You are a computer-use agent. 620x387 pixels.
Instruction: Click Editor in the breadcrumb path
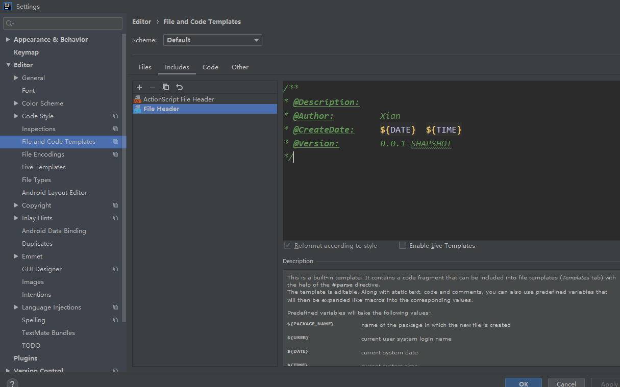pos(141,22)
